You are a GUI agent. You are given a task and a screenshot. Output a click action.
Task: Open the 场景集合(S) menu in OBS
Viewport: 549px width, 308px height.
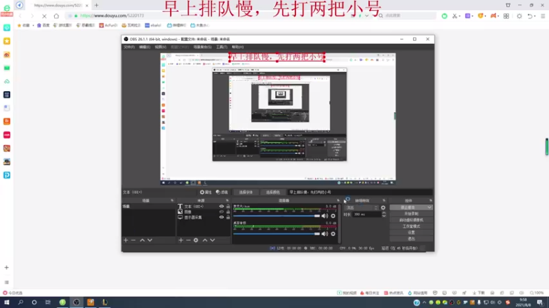(202, 47)
